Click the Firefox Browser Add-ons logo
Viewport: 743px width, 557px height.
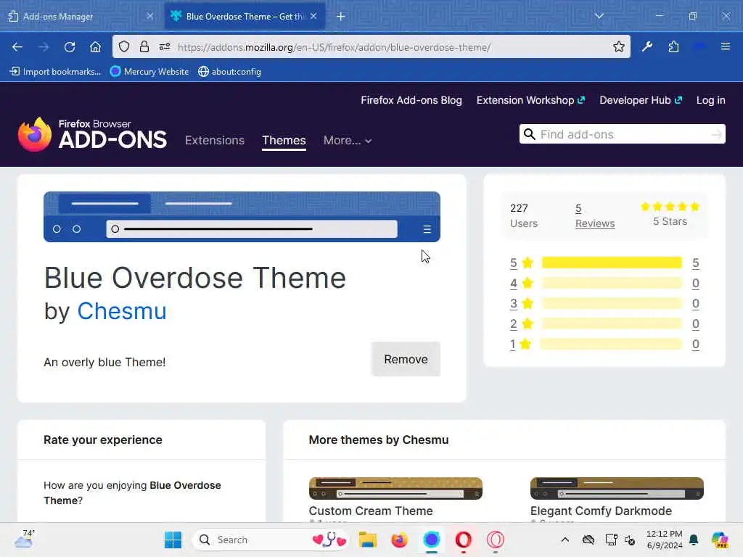click(x=92, y=134)
